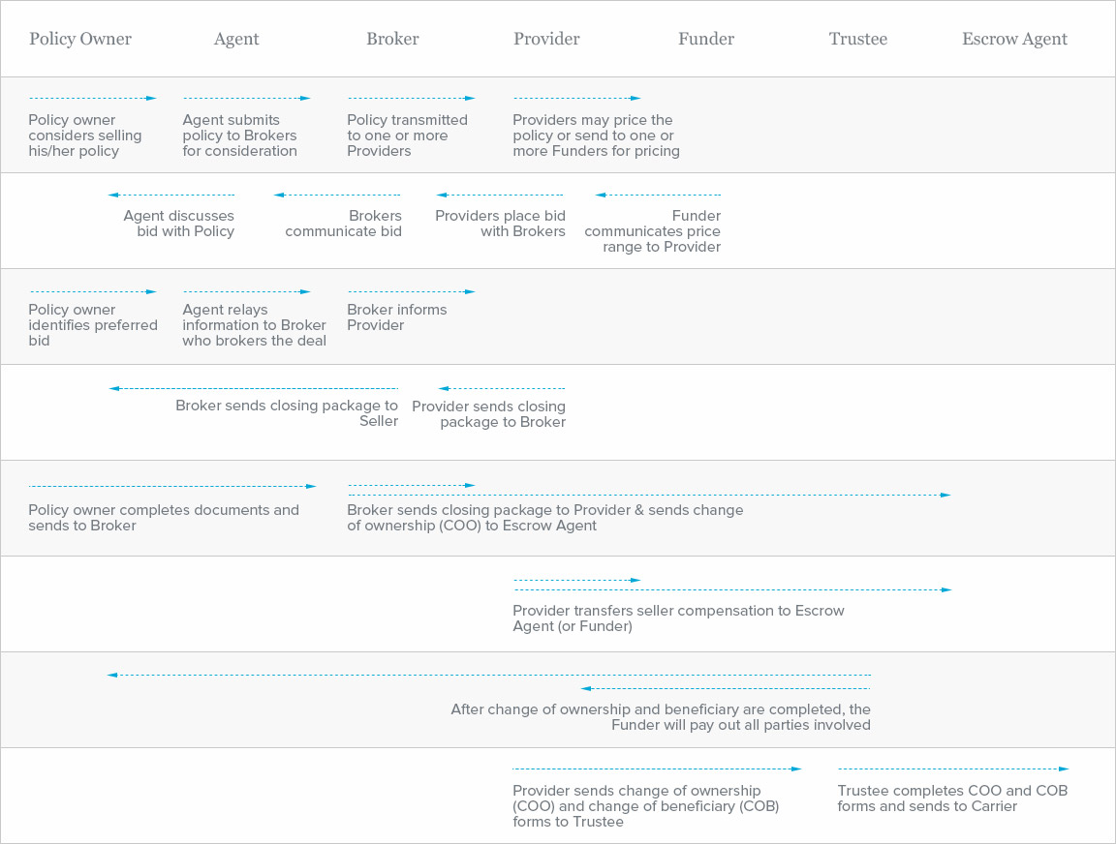Select the Trustee column header
This screenshot has width=1116, height=844.
point(858,40)
